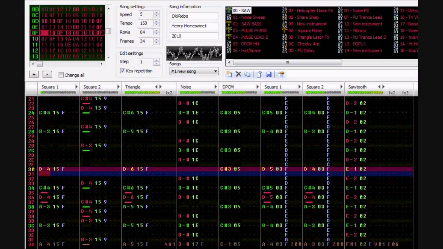
Task: Add a new instrument via toolbar icon
Action: point(229,74)
